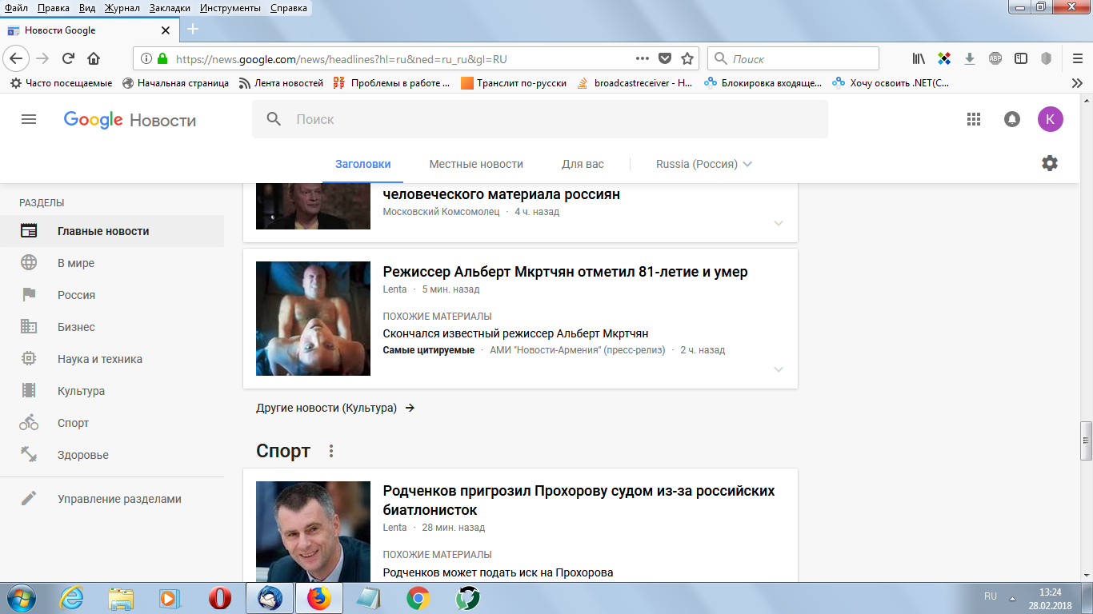Open the Прохоров article thumbnail image
The width and height of the screenshot is (1093, 614).
[313, 531]
